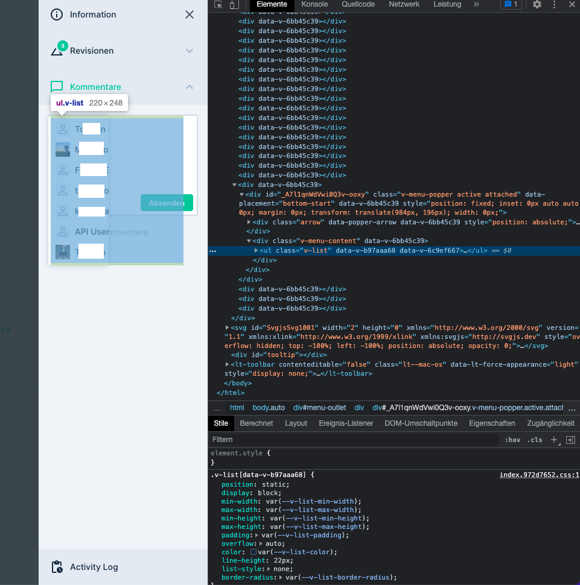Show more DevTools tabs chevron
Image resolution: width=580 pixels, height=585 pixels.
click(476, 4)
